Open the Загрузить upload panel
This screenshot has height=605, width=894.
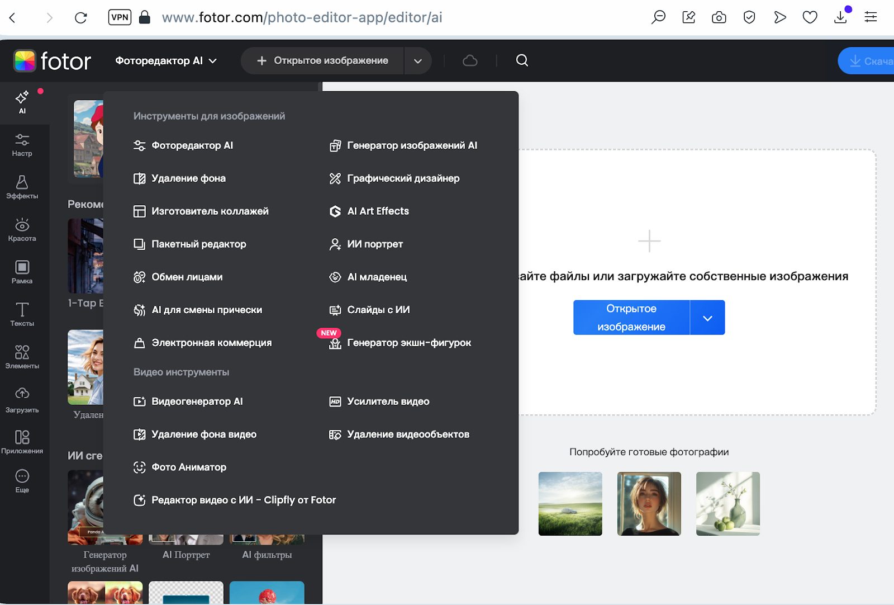pyautogui.click(x=22, y=400)
